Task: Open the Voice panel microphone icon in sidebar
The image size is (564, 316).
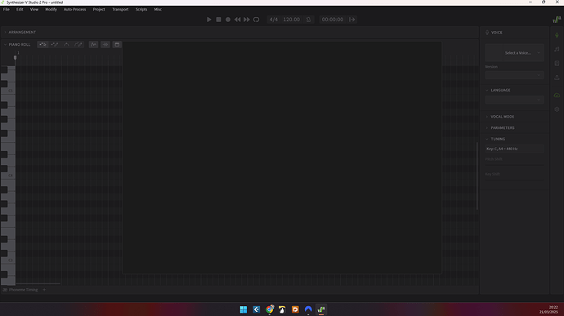Action: [x=557, y=35]
